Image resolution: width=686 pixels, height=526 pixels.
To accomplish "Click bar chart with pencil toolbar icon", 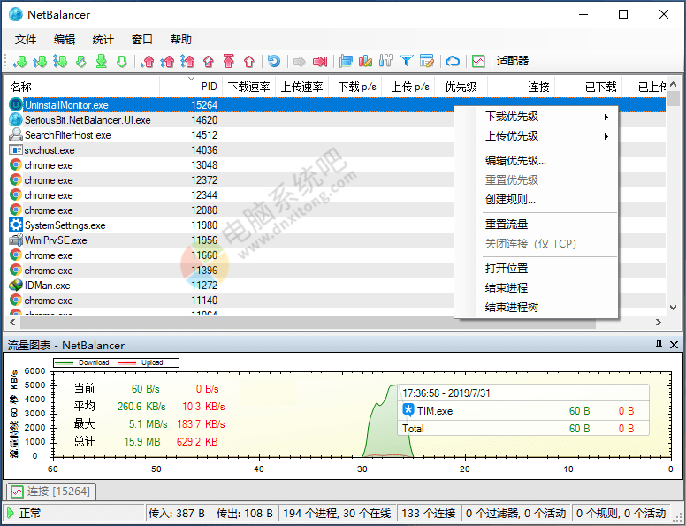I will tap(365, 61).
